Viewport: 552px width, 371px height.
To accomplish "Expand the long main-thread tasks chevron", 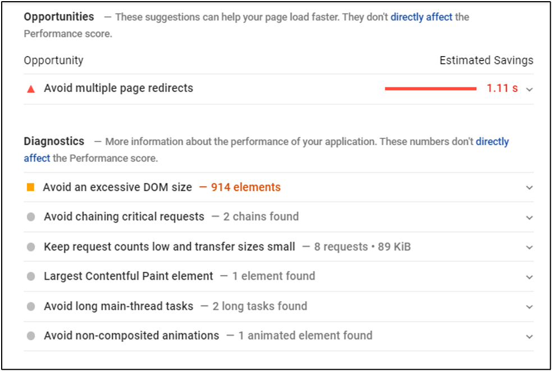I will (x=529, y=307).
